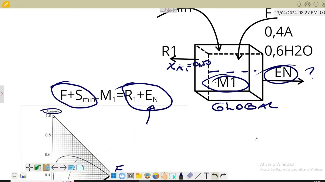Insert an image using picture icon
This screenshot has width=325, height=182.
[x=14, y=176]
